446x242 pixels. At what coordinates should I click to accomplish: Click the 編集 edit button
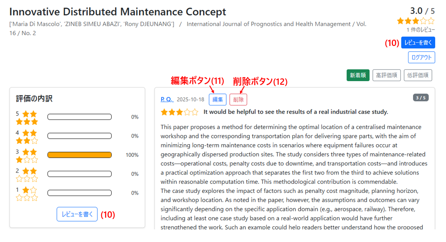pos(217,100)
